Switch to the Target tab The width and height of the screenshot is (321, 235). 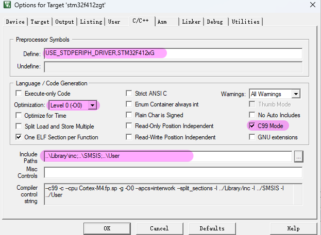[x=40, y=22]
